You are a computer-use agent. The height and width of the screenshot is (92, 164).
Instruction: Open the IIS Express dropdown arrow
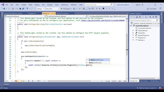tap(72, 9)
